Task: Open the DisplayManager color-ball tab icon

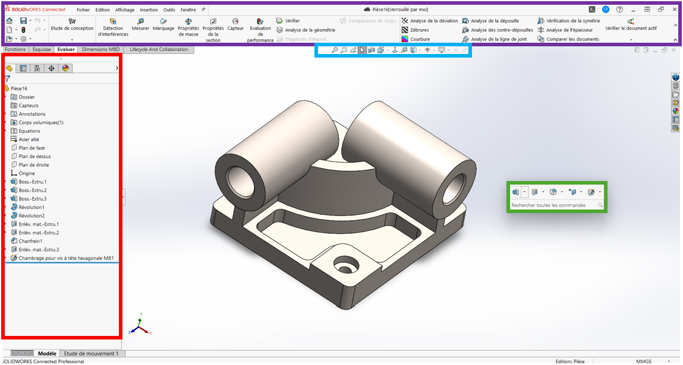Action: pyautogui.click(x=65, y=68)
